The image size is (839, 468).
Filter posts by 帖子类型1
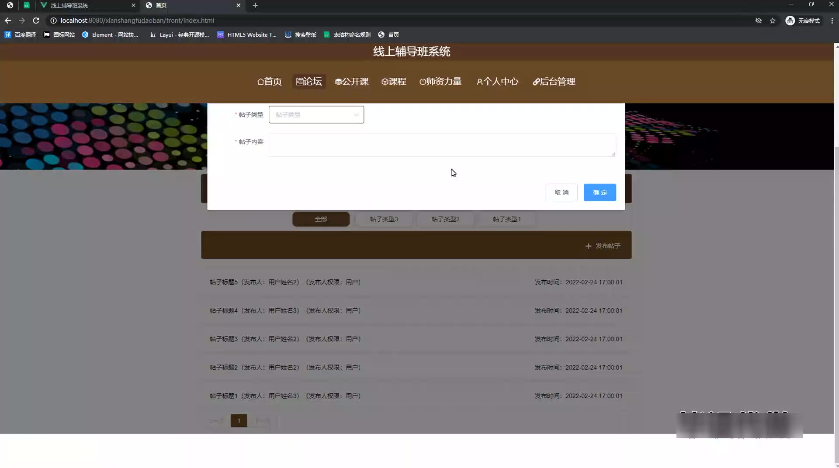507,219
